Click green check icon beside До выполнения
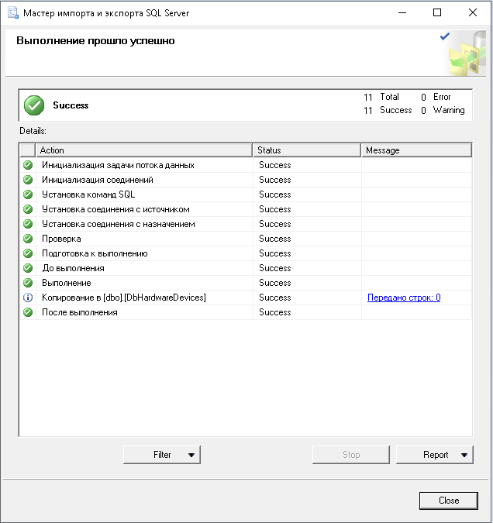Image resolution: width=493 pixels, height=523 pixels. tap(28, 268)
